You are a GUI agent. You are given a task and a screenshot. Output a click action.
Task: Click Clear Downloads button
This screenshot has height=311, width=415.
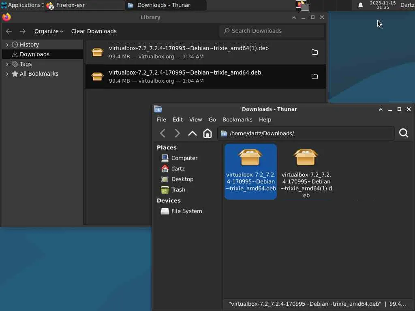[94, 31]
